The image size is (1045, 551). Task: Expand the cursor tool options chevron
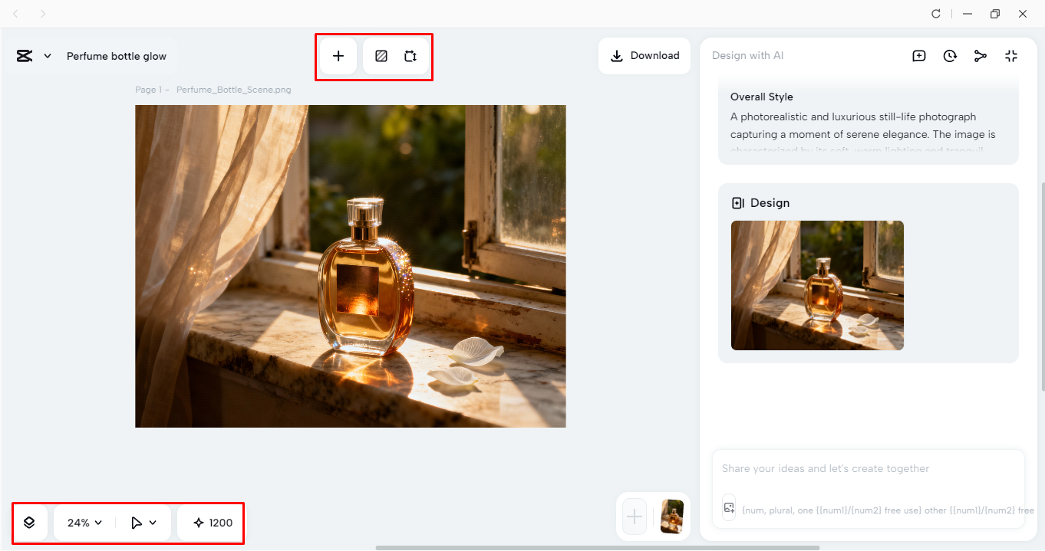pyautogui.click(x=153, y=523)
